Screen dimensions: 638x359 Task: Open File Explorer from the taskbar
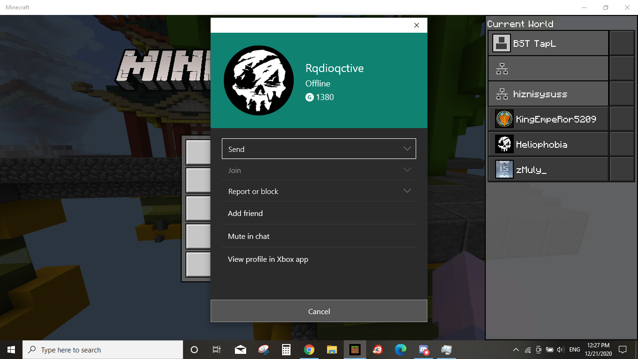point(332,350)
